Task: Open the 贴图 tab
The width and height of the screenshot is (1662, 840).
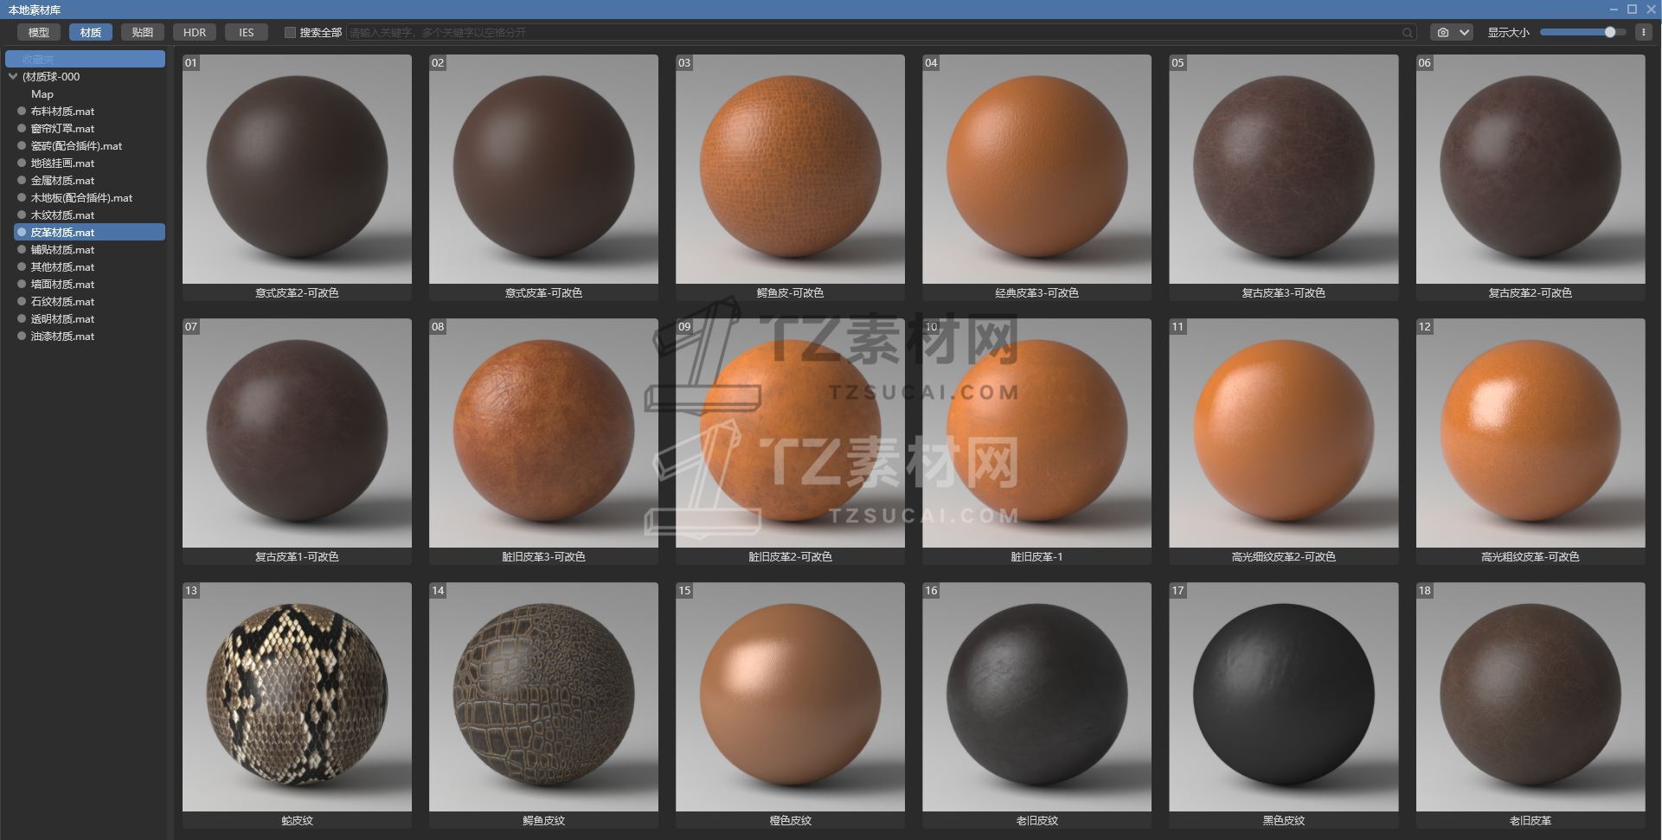Action: coord(143,32)
